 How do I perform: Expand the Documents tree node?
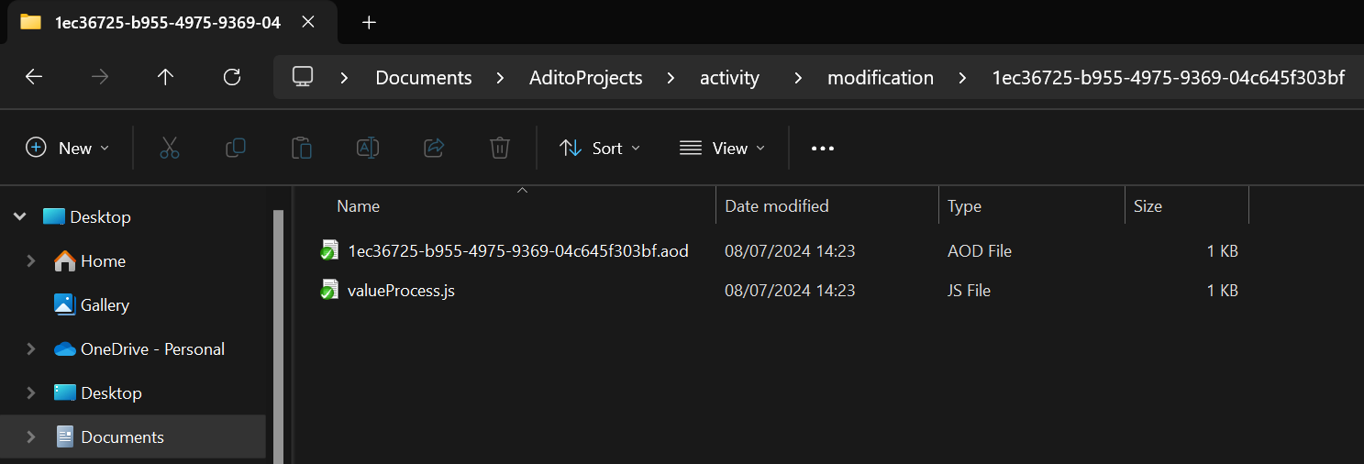(x=30, y=437)
